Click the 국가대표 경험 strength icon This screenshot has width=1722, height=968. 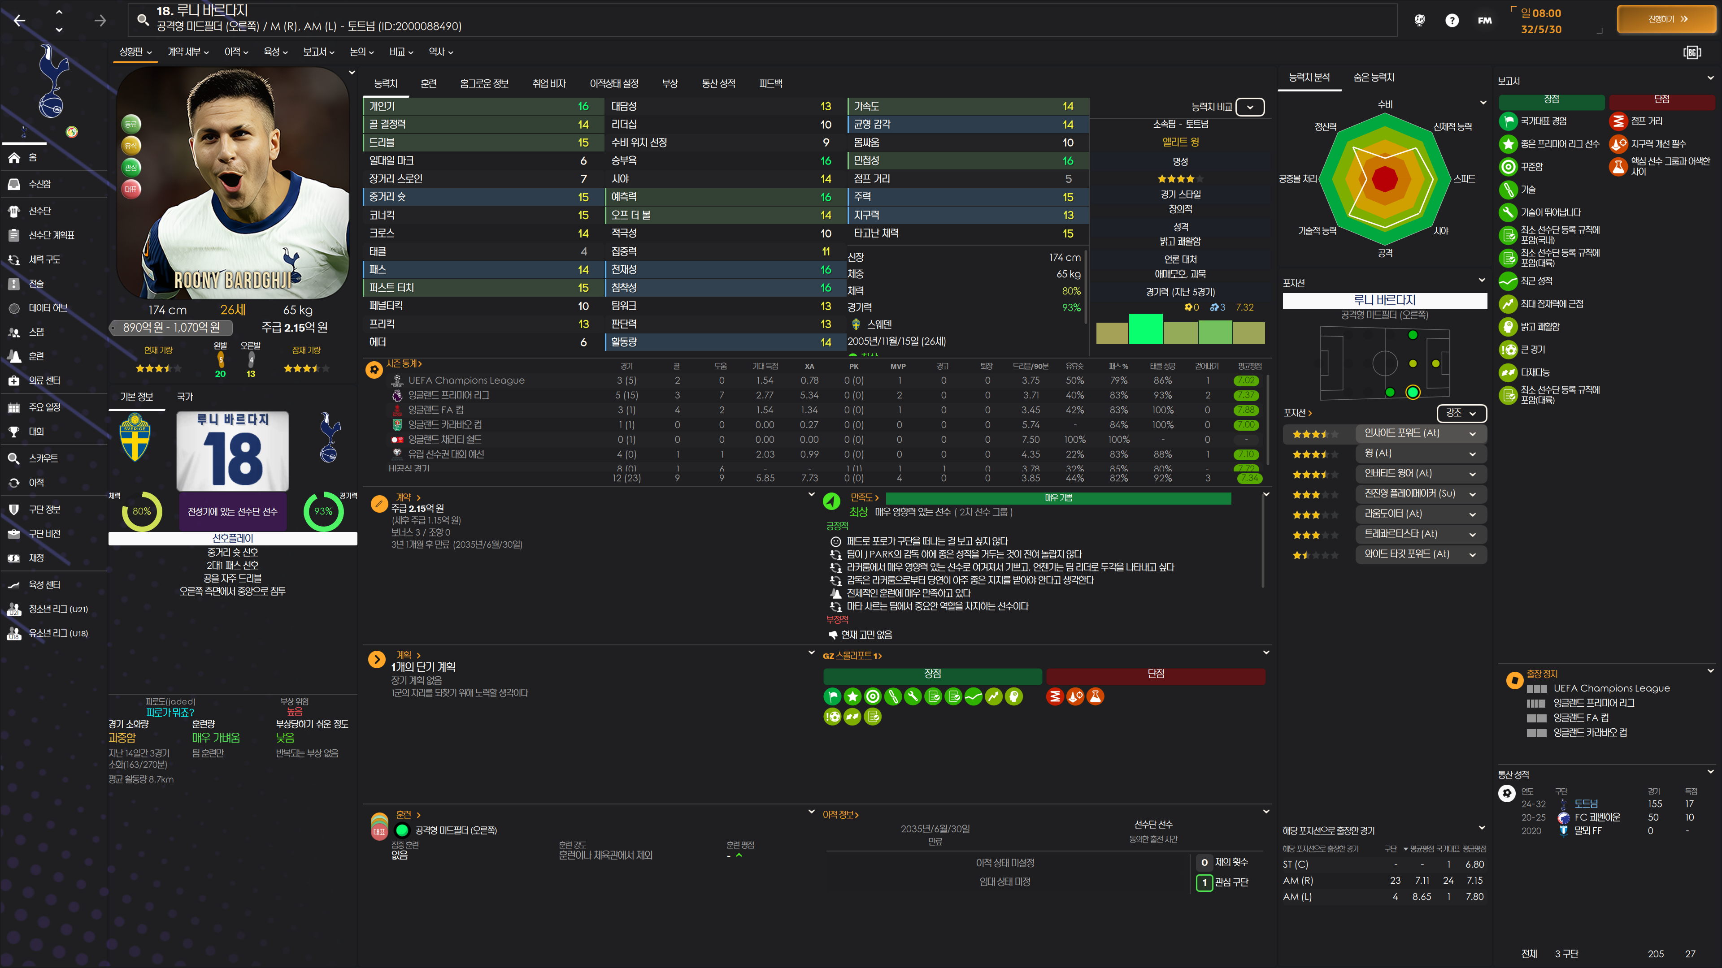click(x=1508, y=121)
